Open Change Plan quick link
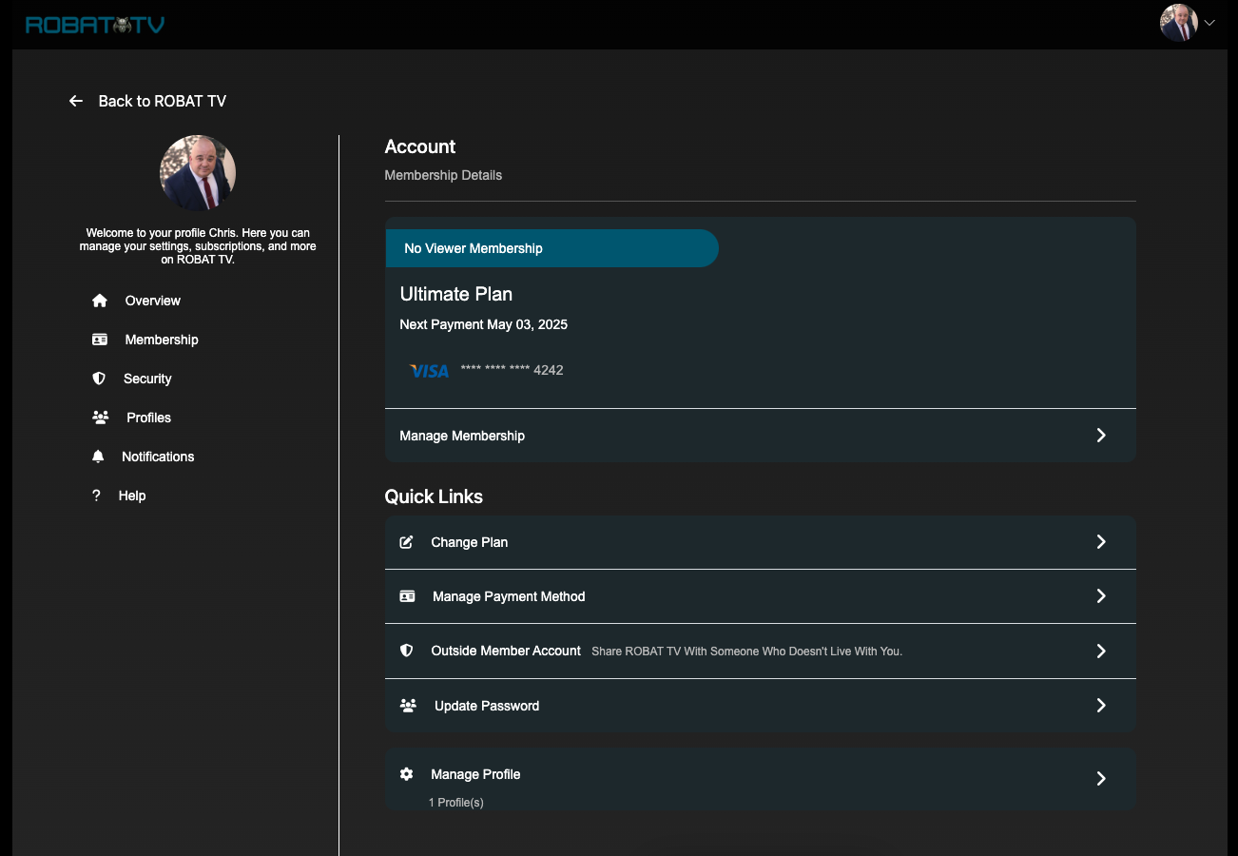Image resolution: width=1238 pixels, height=856 pixels. tap(761, 542)
